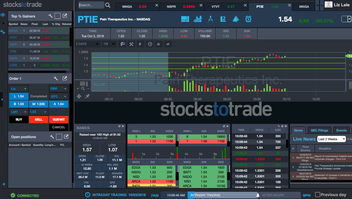The image size is (352, 199).
Task: Click the search magnifier icon
Action: (108, 5)
